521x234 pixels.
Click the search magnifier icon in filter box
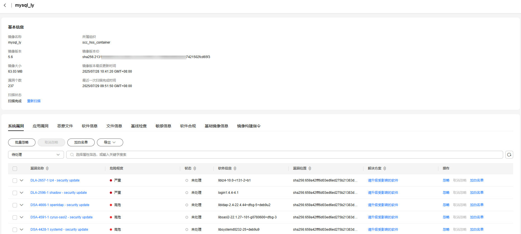pyautogui.click(x=72, y=155)
